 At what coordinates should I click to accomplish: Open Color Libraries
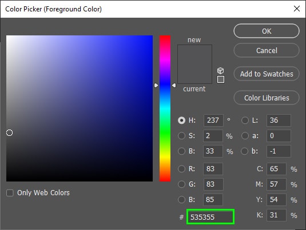coord(267,98)
